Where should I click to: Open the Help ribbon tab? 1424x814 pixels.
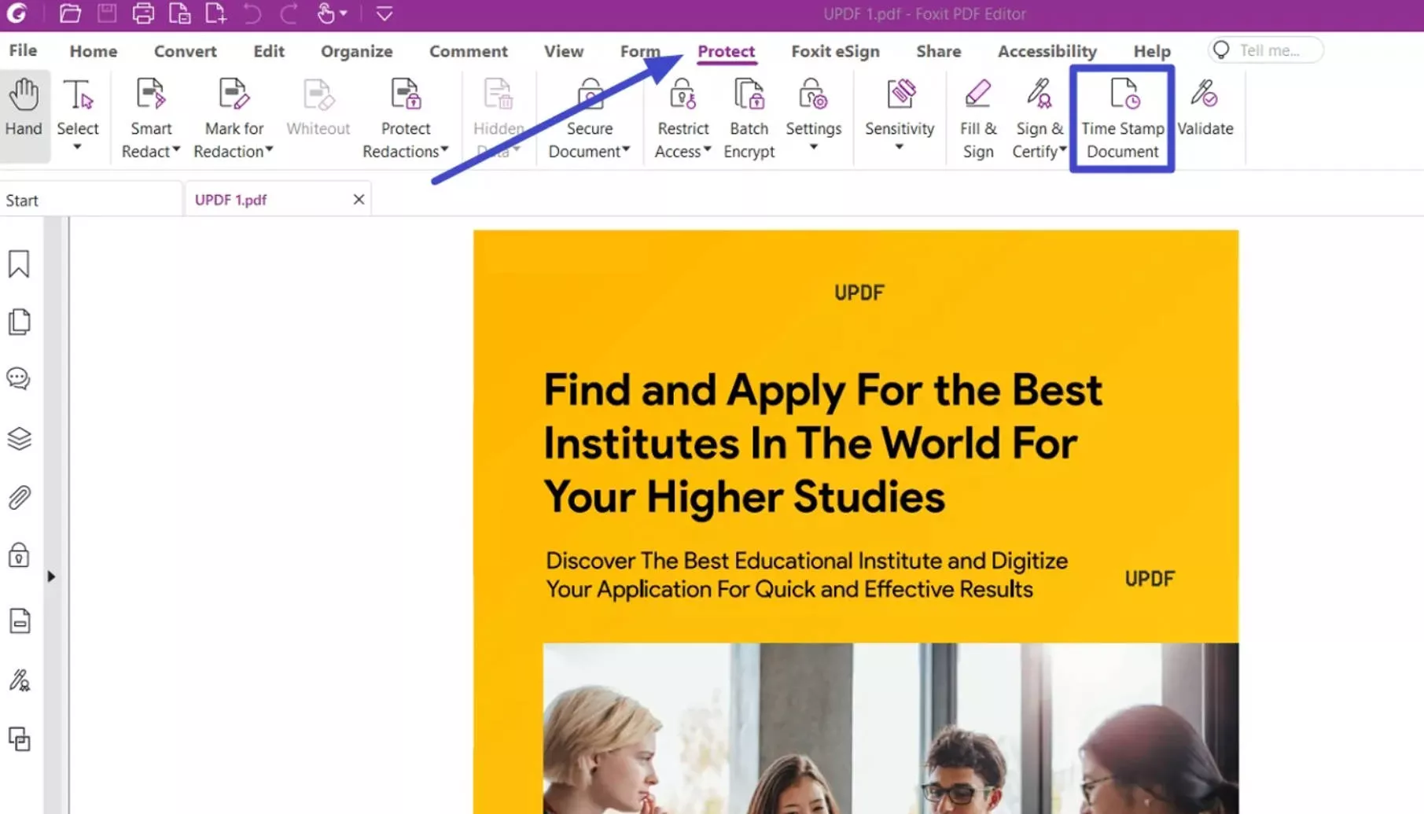pos(1152,51)
